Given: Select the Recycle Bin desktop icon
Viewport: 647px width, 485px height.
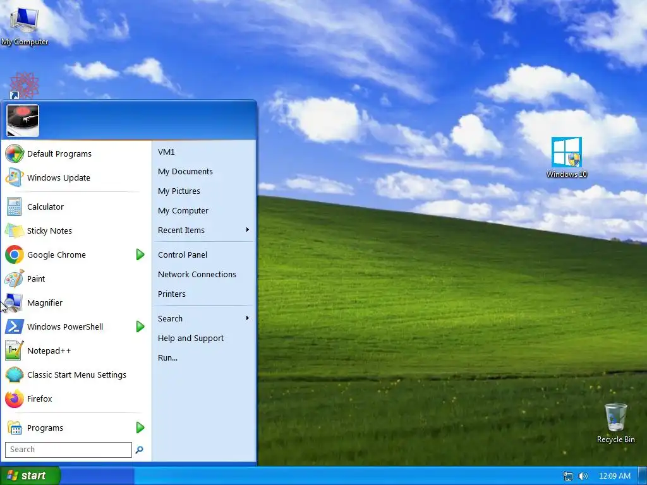Looking at the screenshot, I should coord(615,424).
